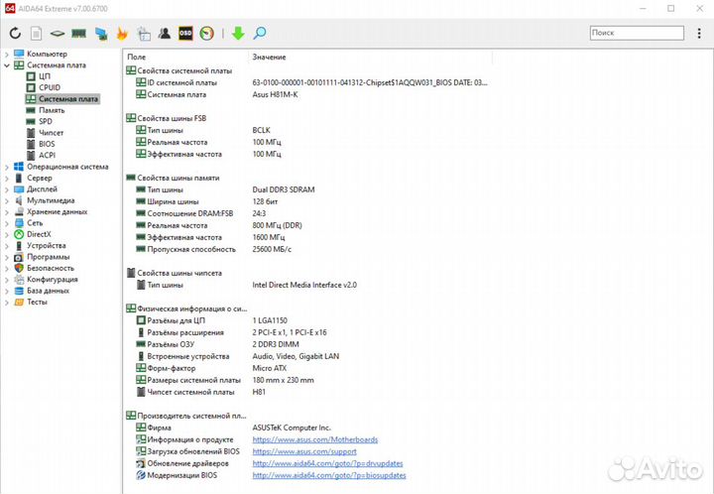Select ACPI in the tree

click(x=47, y=156)
